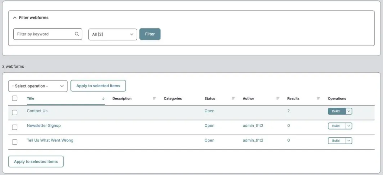Click the Filter button
This screenshot has width=383, height=175.
pyautogui.click(x=150, y=34)
